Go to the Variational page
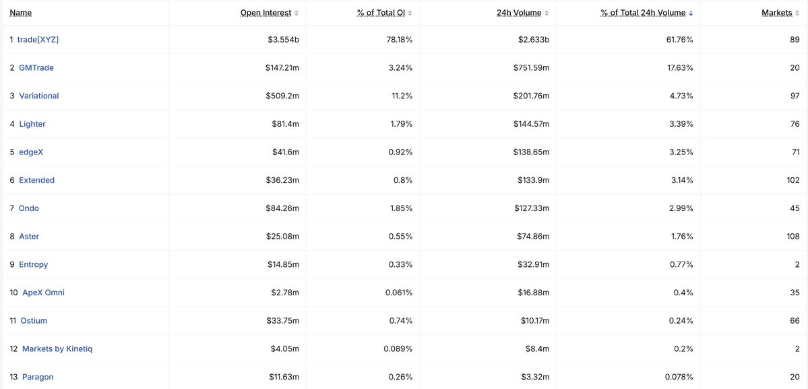808x389 pixels. point(39,96)
